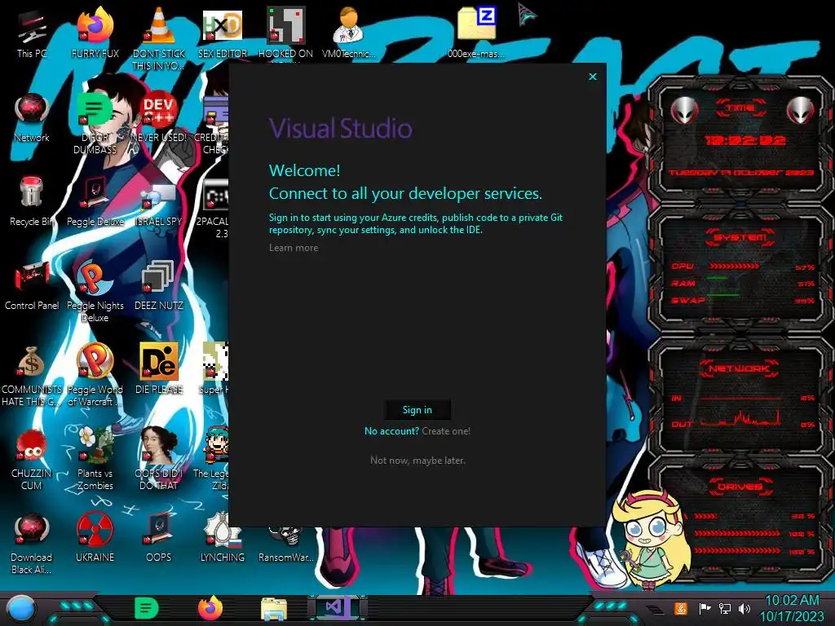This screenshot has width=835, height=626.
Task: Open the Network desktop icon
Action: coord(32,118)
